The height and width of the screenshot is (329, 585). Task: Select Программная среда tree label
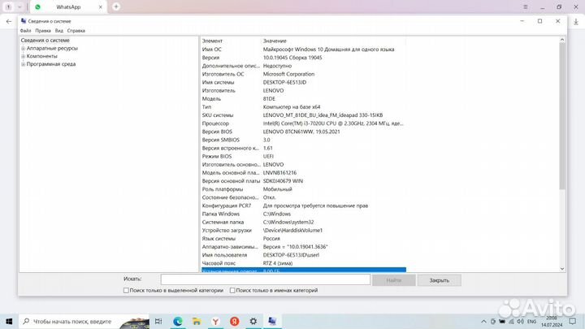point(51,64)
